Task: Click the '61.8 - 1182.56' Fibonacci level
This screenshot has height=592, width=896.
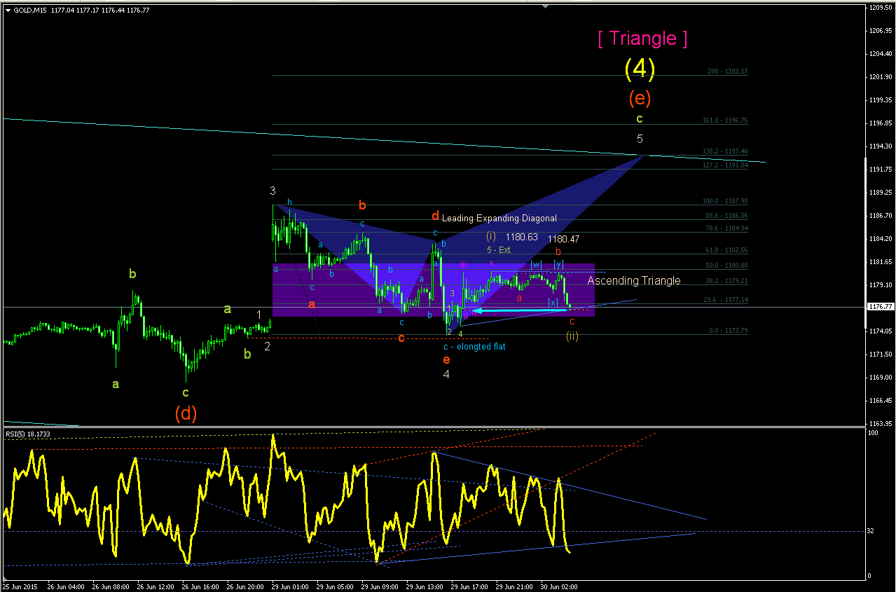Action: point(726,250)
